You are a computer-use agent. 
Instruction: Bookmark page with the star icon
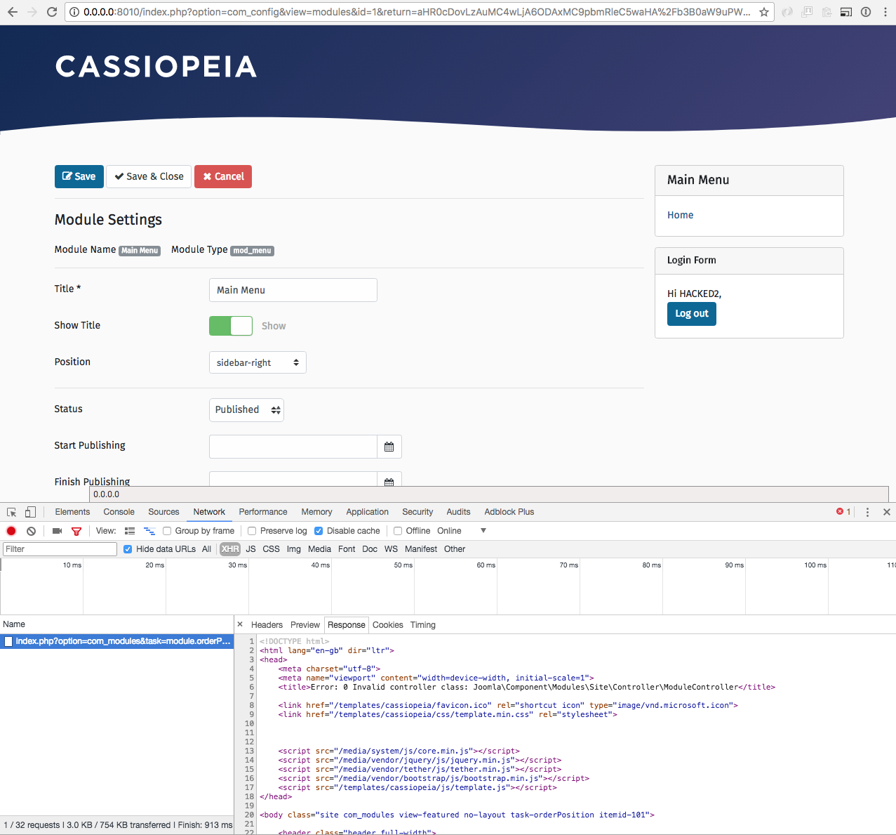point(764,12)
